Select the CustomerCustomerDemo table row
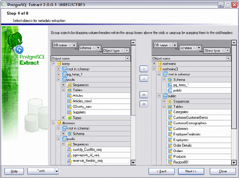This screenshot has height=178, width=239. click(199, 118)
